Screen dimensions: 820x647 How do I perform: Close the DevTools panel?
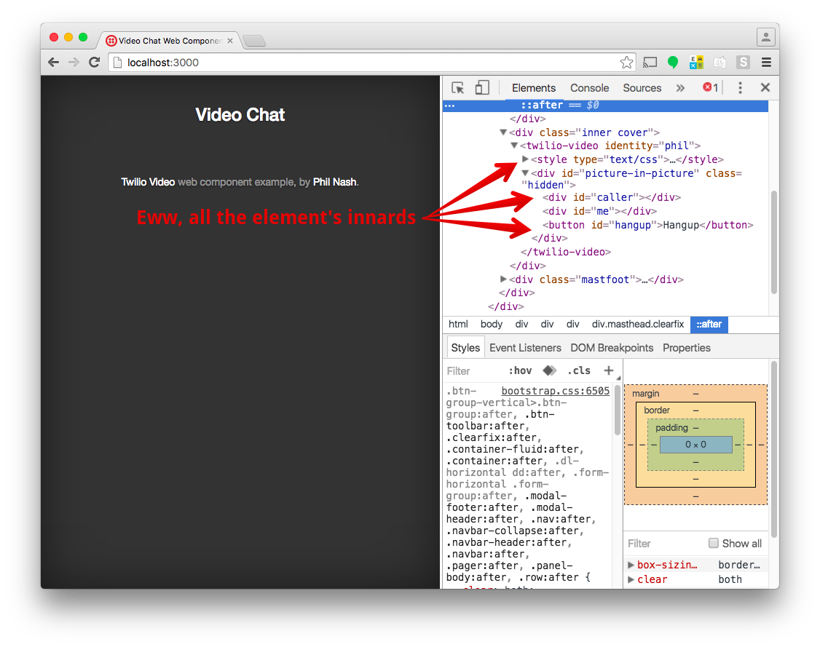[x=765, y=88]
